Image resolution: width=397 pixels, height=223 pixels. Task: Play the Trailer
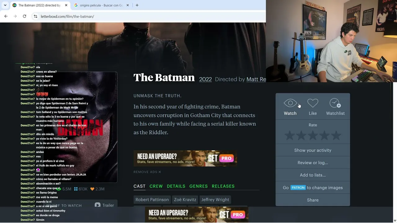click(104, 205)
